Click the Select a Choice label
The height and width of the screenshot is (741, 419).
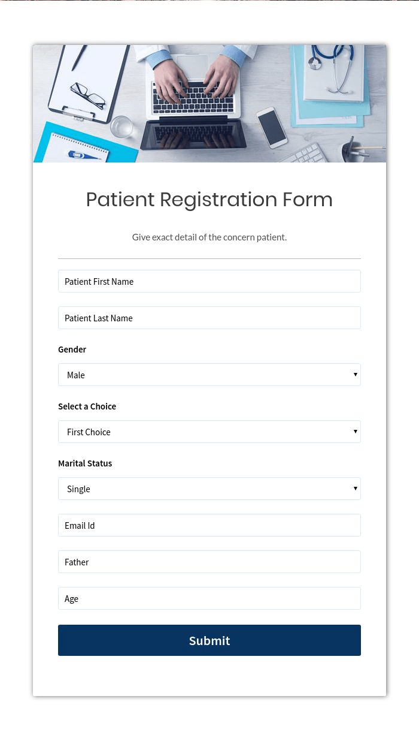(87, 406)
